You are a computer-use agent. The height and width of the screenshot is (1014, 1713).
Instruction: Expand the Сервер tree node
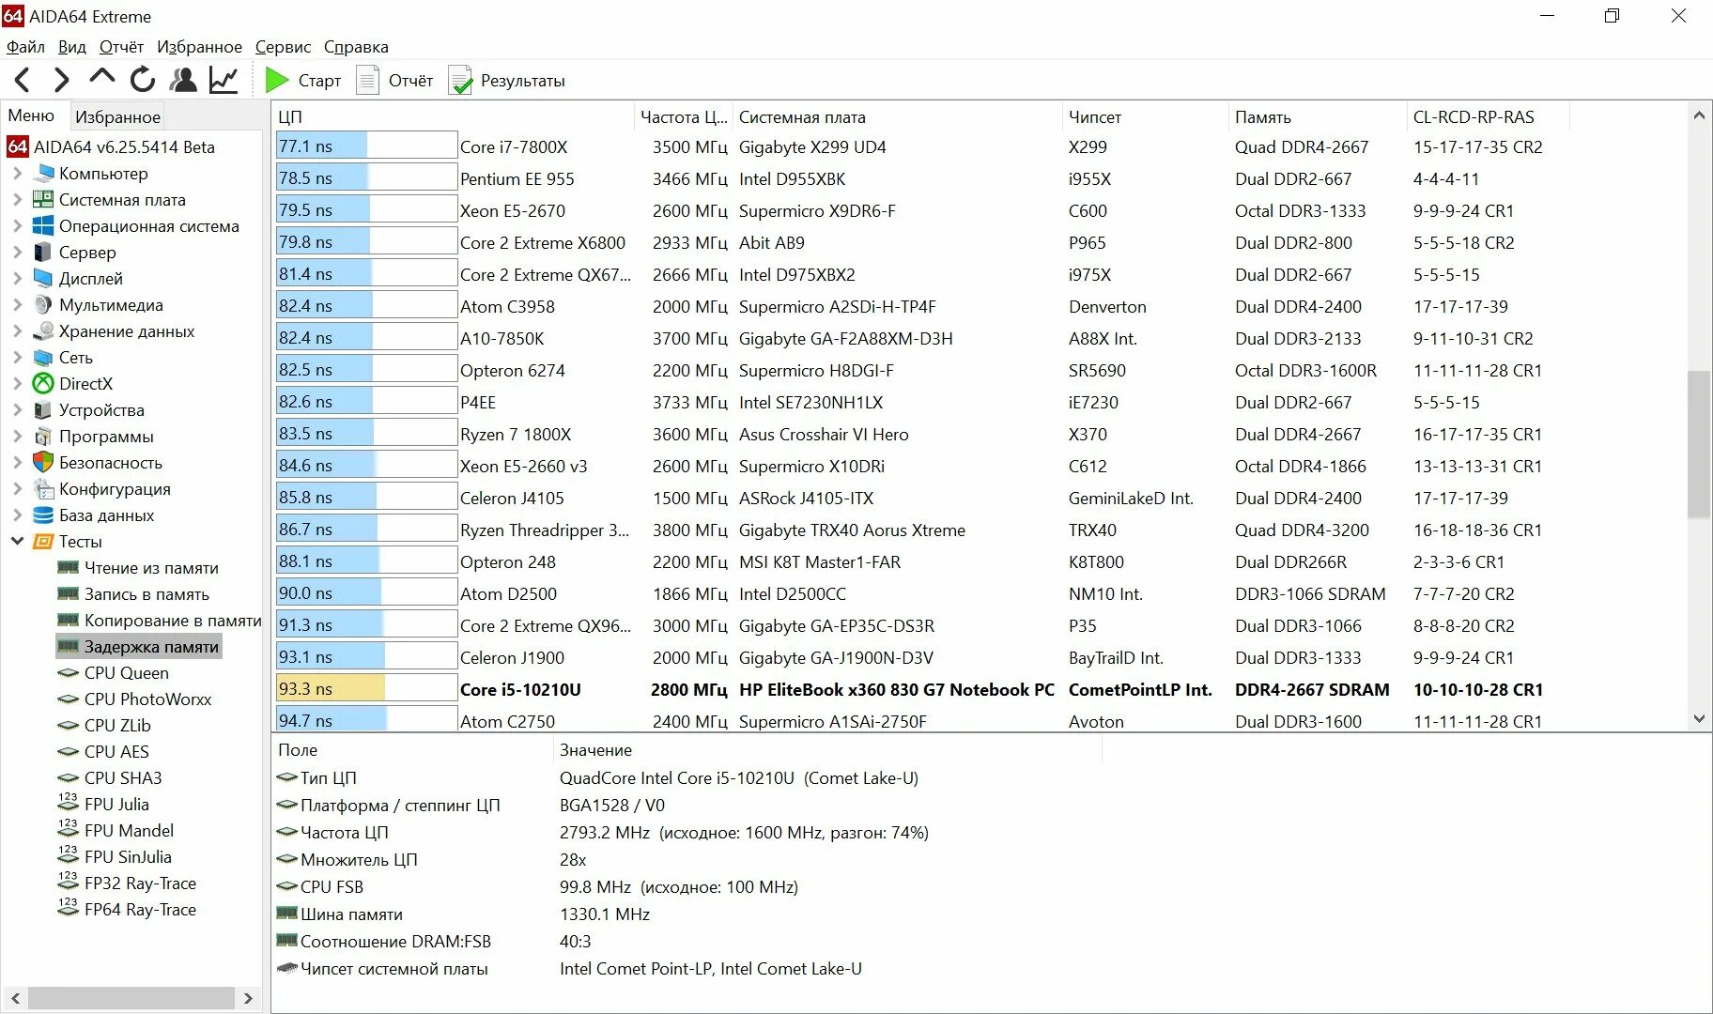(17, 253)
